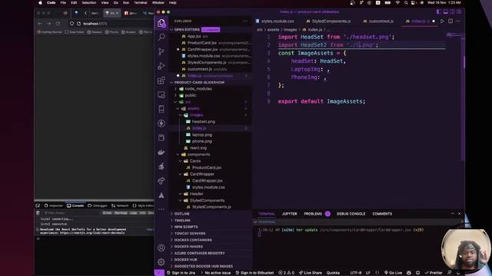The image size is (492, 276).
Task: Click the remote window indicator
Action: coord(159,273)
